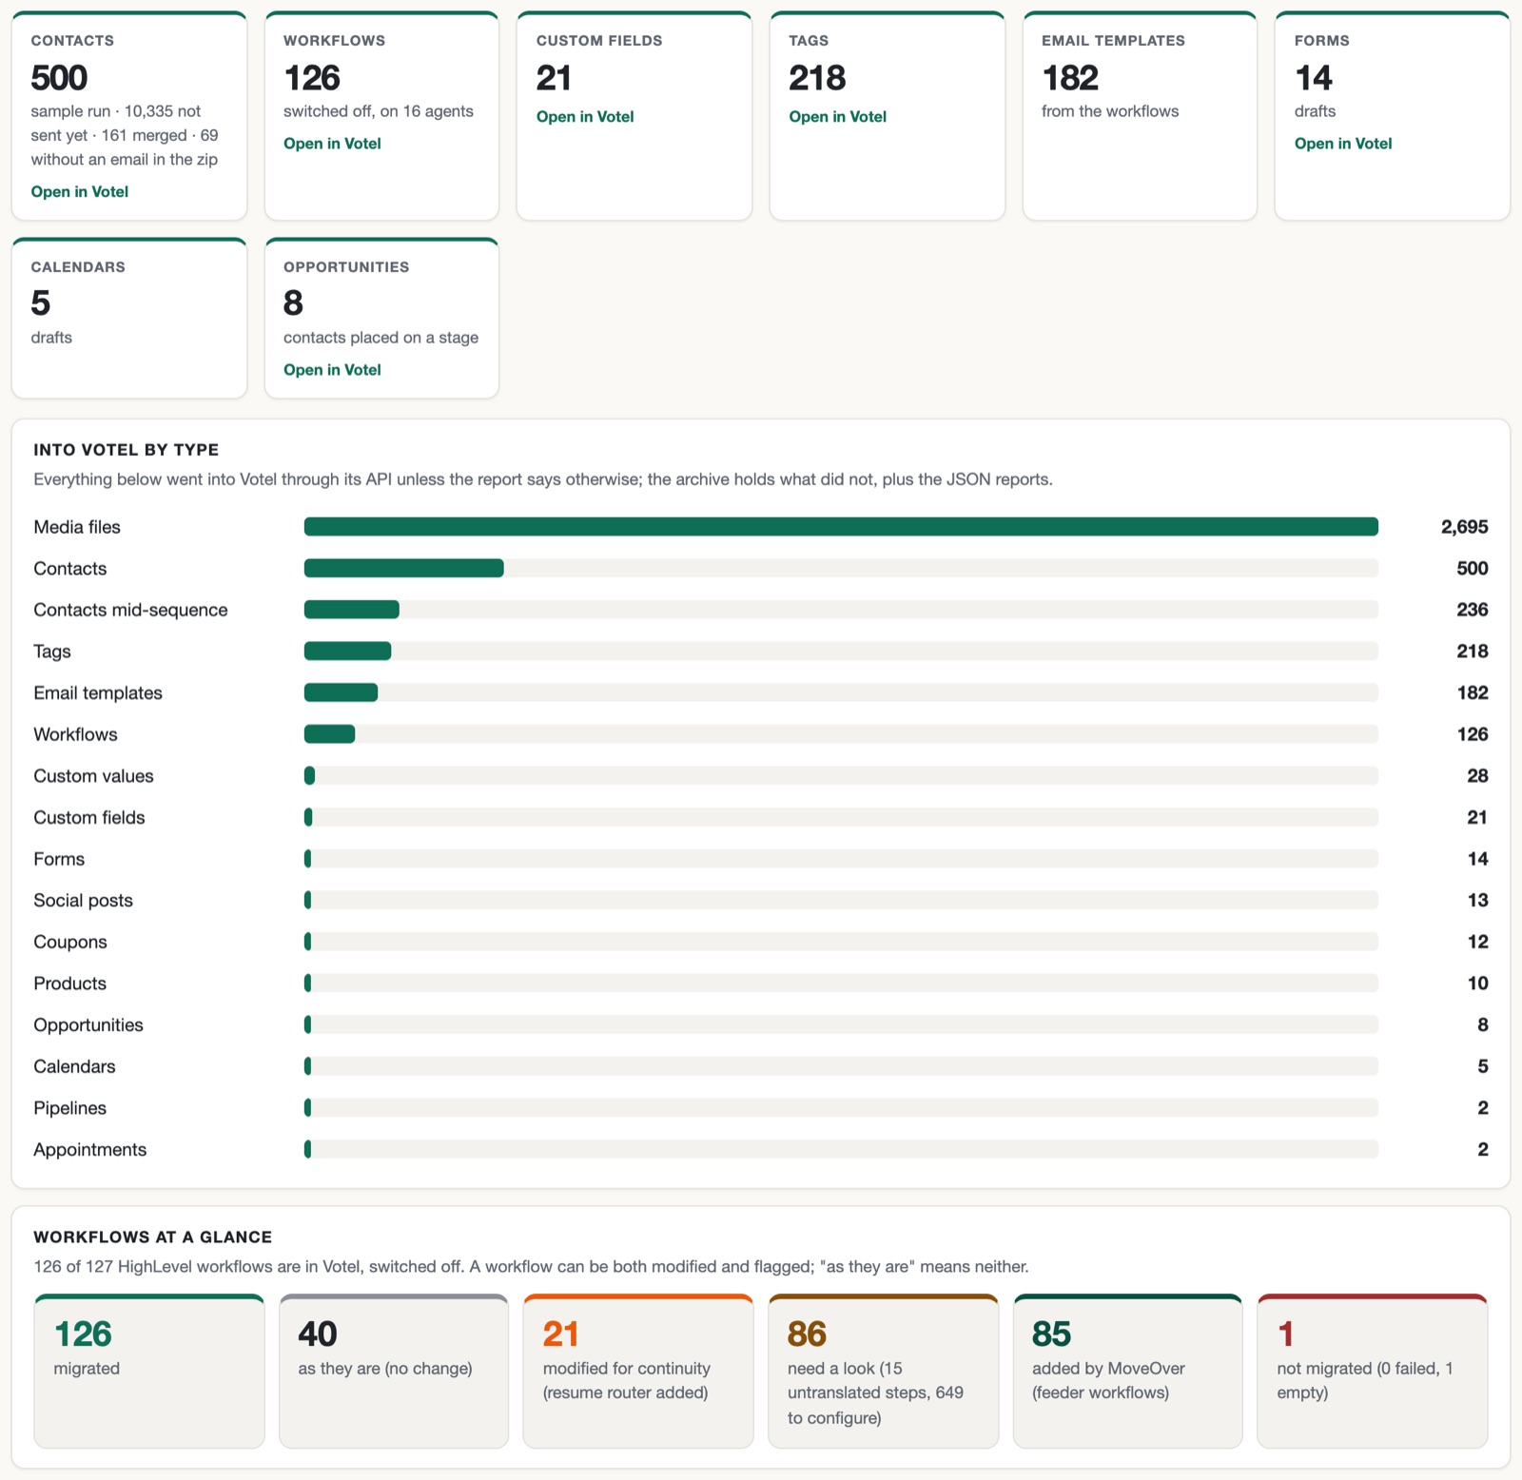Select the Calendars card with 5 drafts

[129, 318]
